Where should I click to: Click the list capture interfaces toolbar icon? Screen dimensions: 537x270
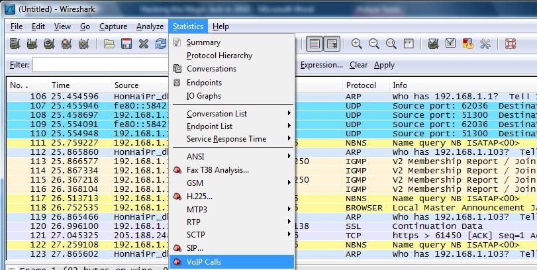[x=15, y=44]
